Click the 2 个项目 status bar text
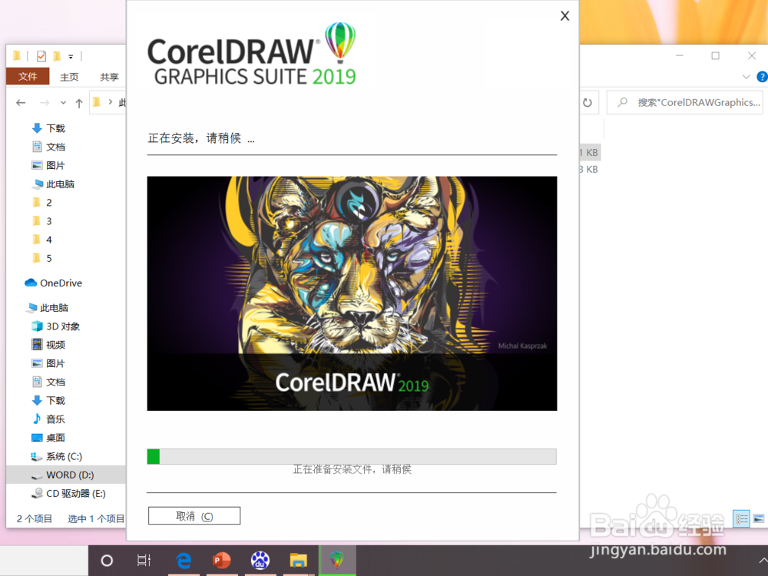The image size is (768, 576). (x=35, y=518)
